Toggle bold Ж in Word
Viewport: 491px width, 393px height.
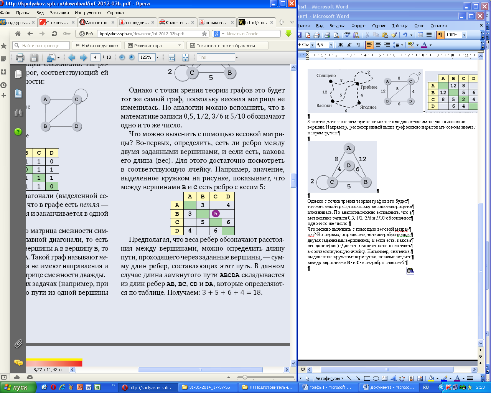point(340,45)
